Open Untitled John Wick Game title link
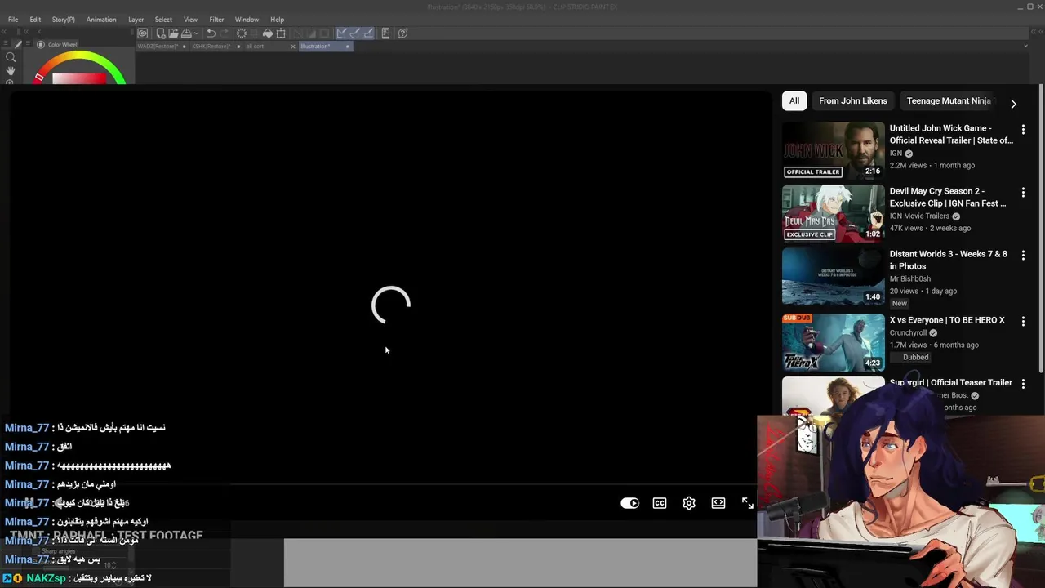The image size is (1045, 588). (x=951, y=134)
